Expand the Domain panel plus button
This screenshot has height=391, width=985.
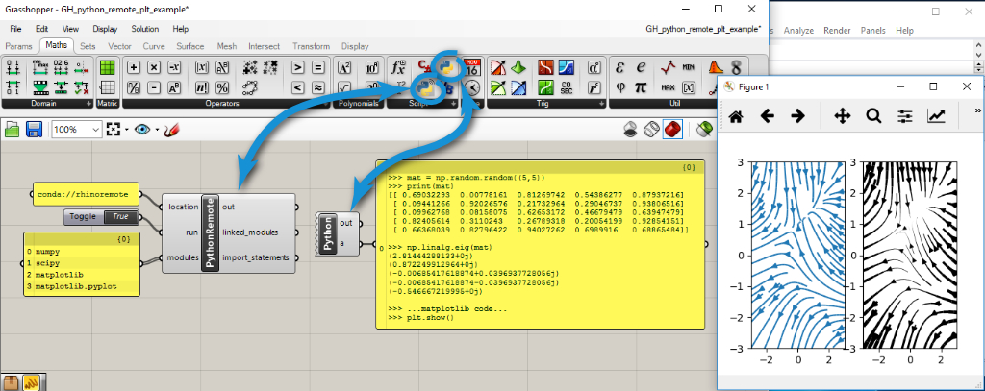pyautogui.click(x=89, y=104)
